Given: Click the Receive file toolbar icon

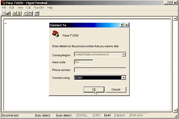Looking at the screenshot, I should click(x=30, y=13).
